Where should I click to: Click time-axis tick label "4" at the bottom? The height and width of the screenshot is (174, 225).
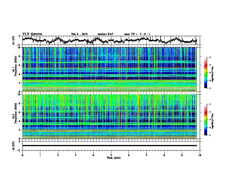coord(93,155)
